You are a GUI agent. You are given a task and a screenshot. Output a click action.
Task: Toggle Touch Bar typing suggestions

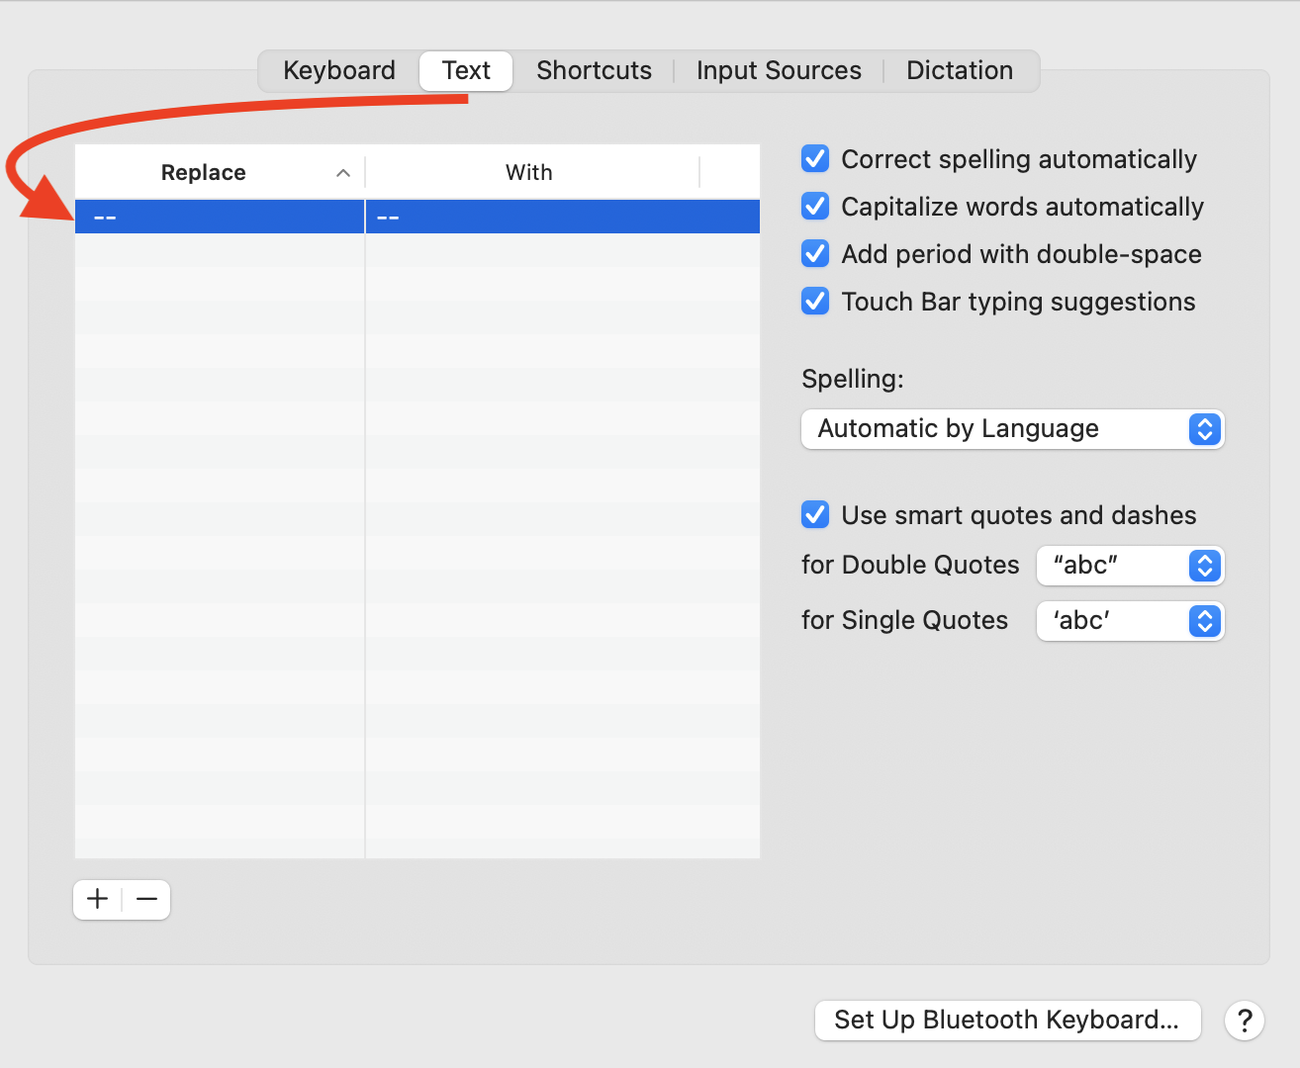click(x=815, y=302)
